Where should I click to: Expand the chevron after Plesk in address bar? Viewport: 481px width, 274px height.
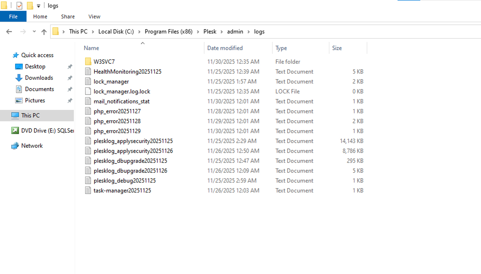tap(222, 32)
